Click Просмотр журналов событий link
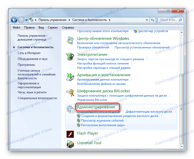Viewport: 194px width, 159px height. [x=102, y=121]
